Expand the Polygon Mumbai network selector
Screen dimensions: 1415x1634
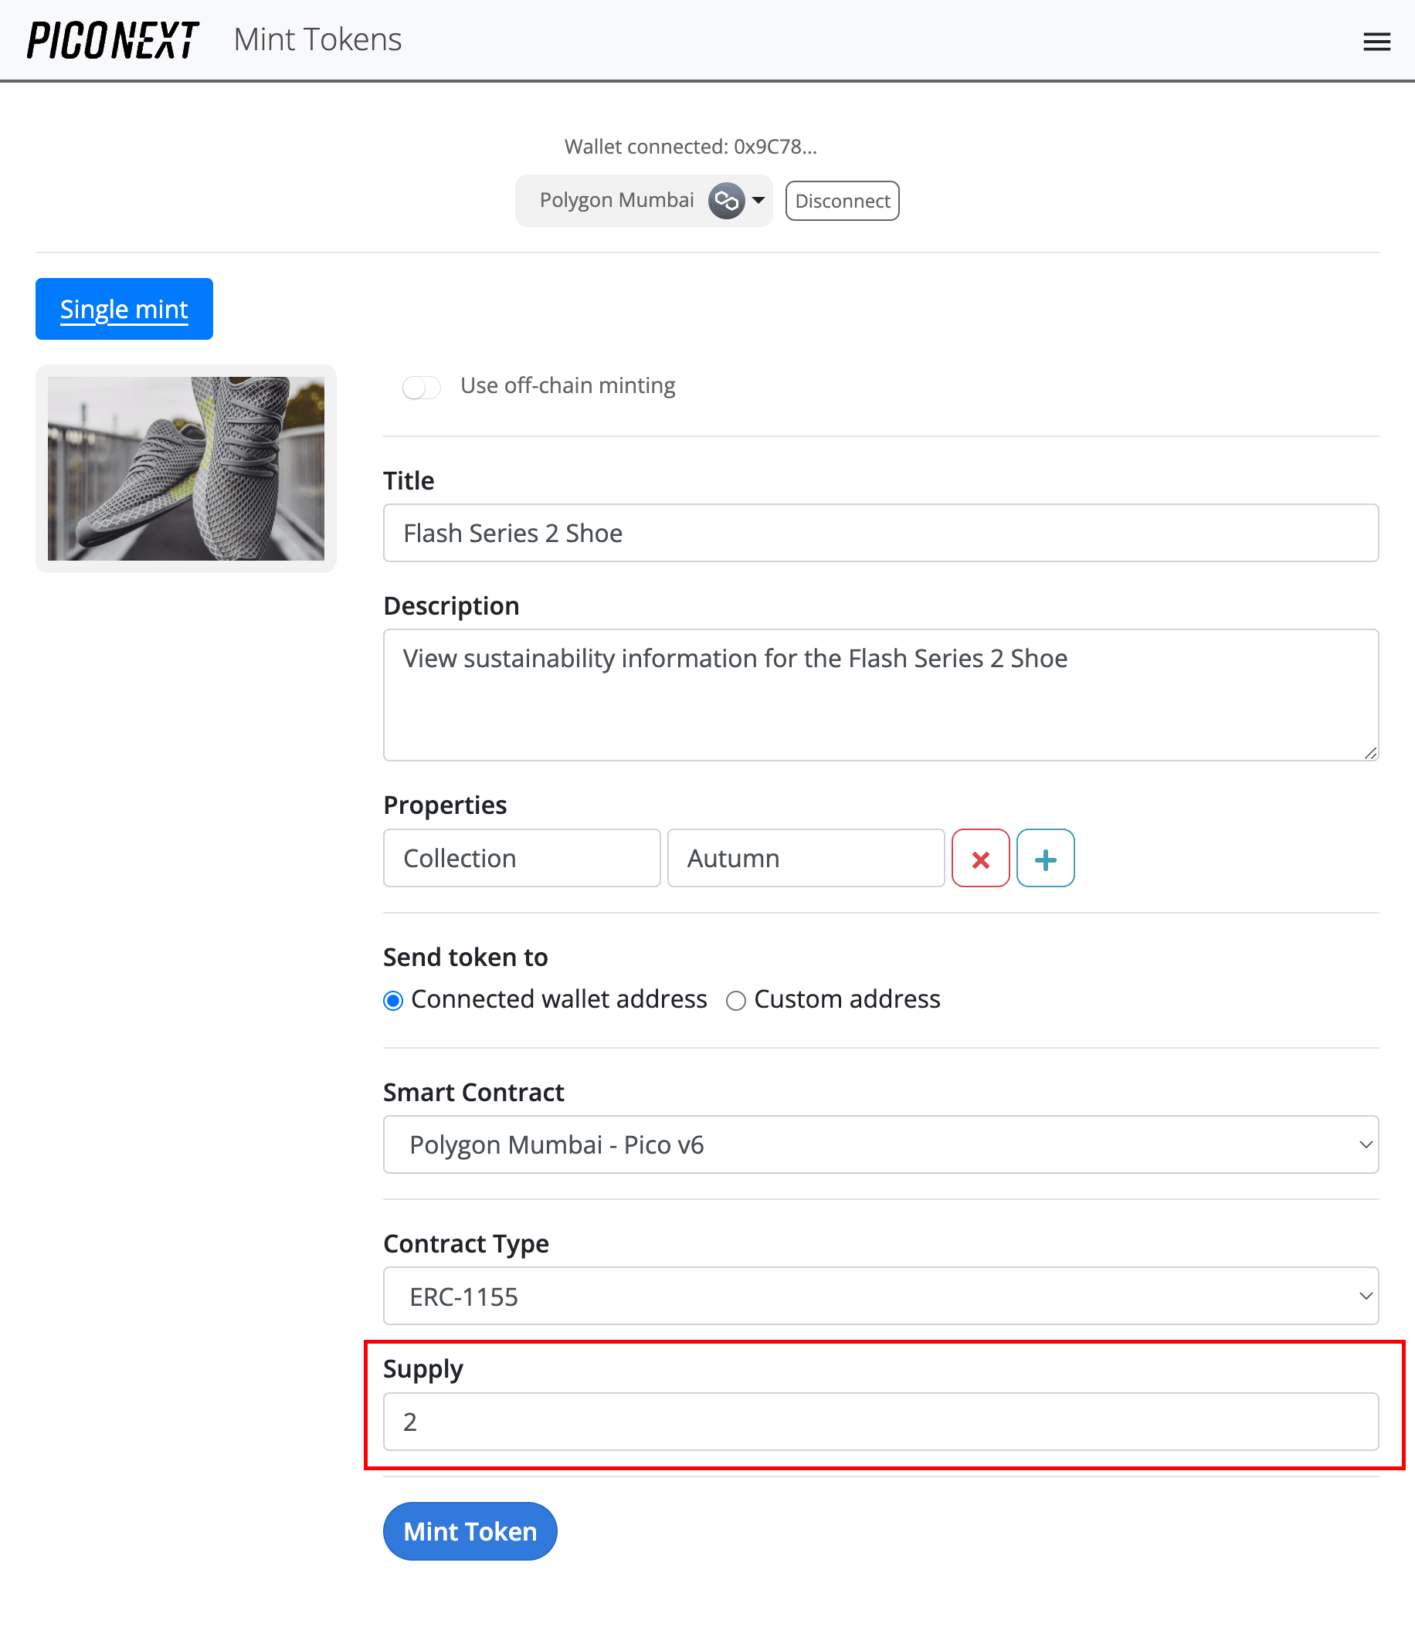[x=756, y=201]
